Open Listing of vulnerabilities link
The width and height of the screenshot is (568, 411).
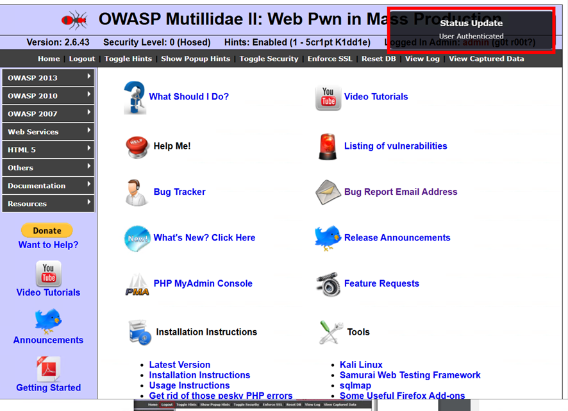pos(396,146)
